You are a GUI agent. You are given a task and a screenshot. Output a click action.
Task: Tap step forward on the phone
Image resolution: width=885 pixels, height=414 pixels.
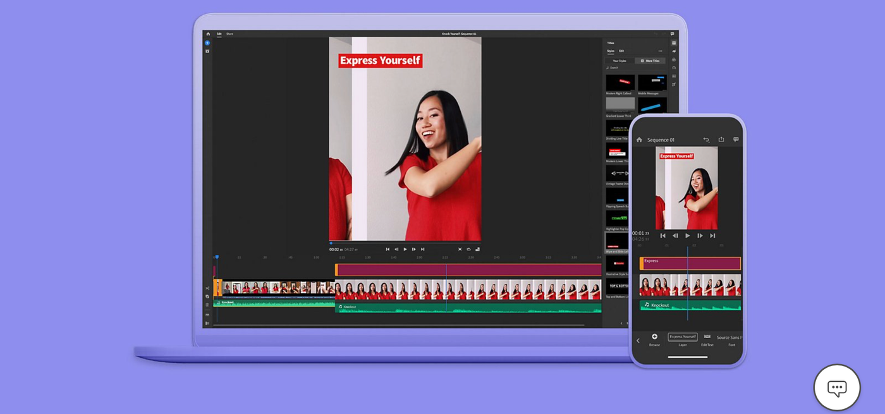click(x=700, y=236)
